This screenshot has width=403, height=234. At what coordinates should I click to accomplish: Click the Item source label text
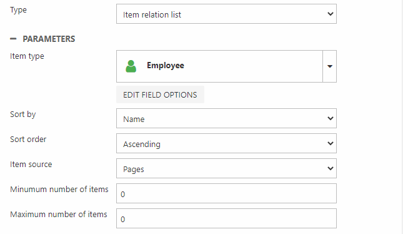click(31, 164)
